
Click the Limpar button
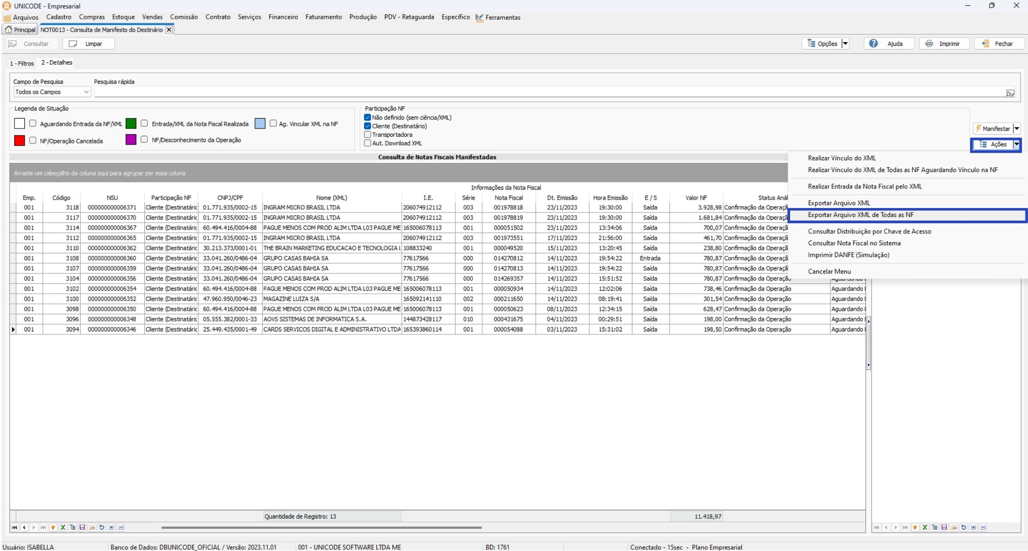coord(89,44)
